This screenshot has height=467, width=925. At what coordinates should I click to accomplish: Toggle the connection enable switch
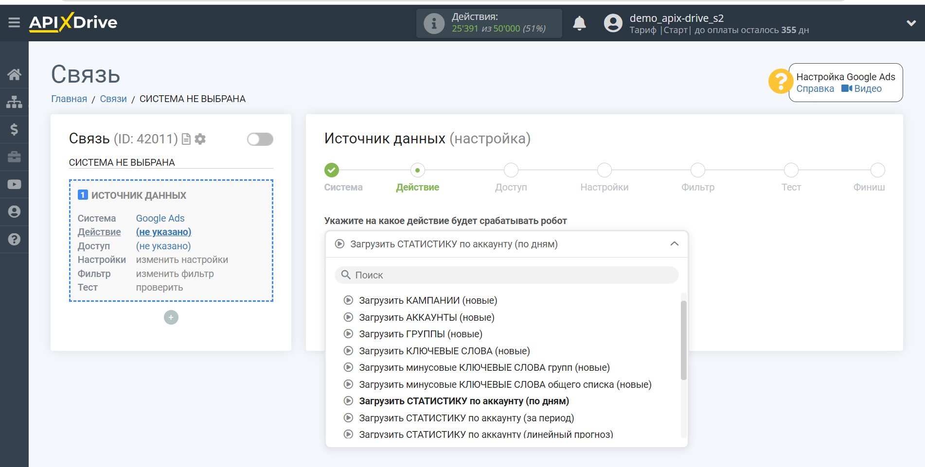[260, 139]
